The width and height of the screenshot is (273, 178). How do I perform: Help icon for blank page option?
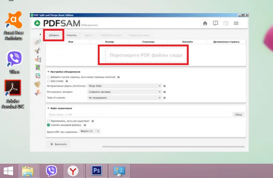[x=118, y=77]
